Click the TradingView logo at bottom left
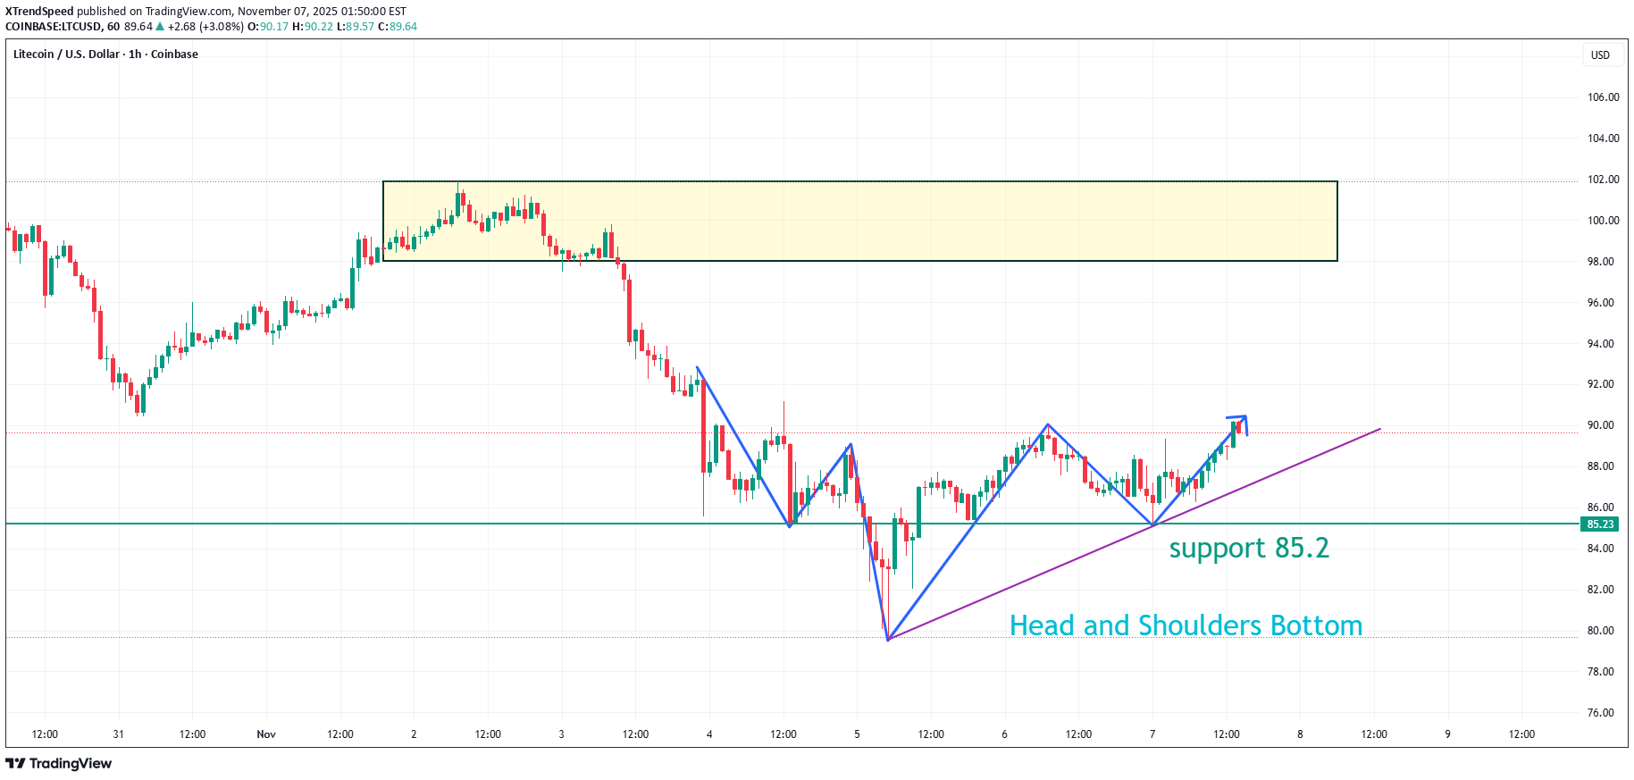This screenshot has width=1634, height=780. click(59, 763)
